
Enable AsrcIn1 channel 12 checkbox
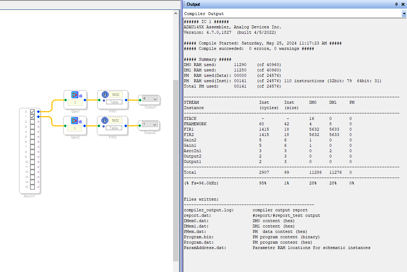coord(33,172)
